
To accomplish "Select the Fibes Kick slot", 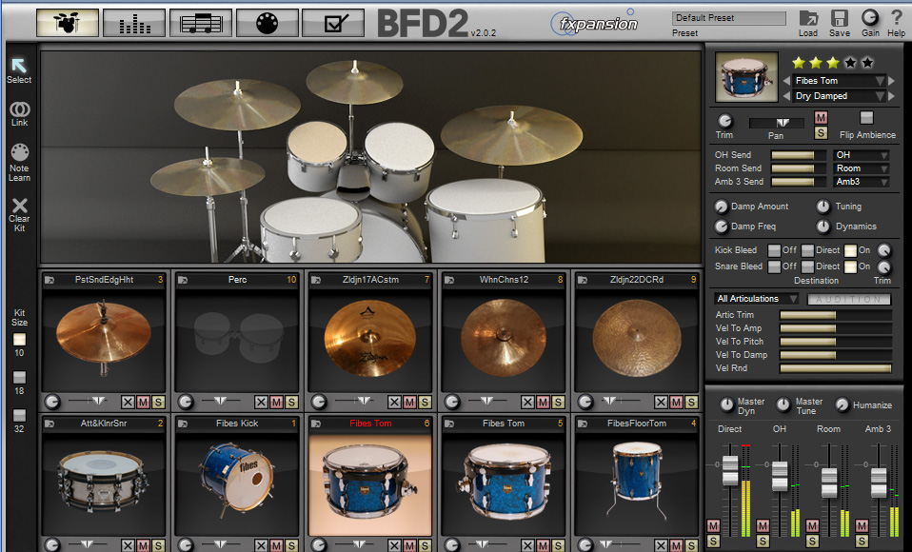I will point(237,483).
